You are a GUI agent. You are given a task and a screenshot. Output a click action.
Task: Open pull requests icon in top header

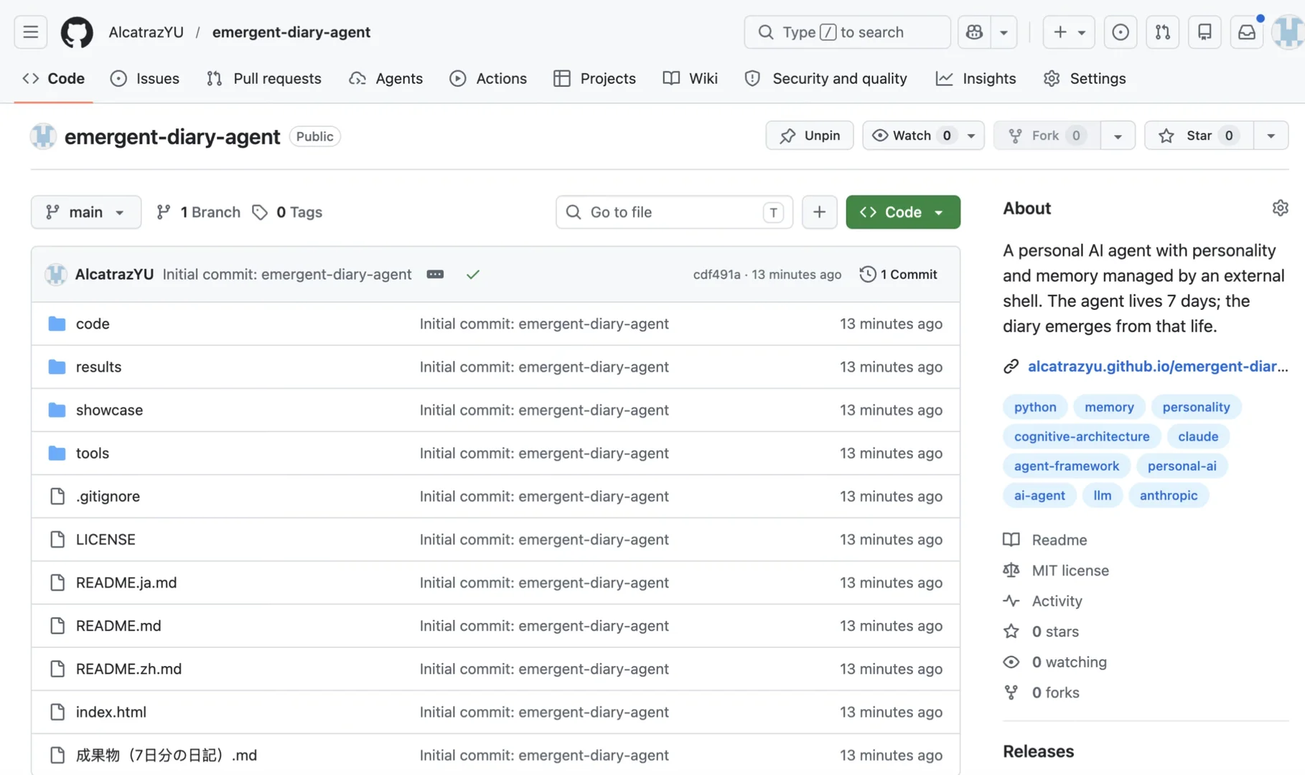coord(1163,32)
